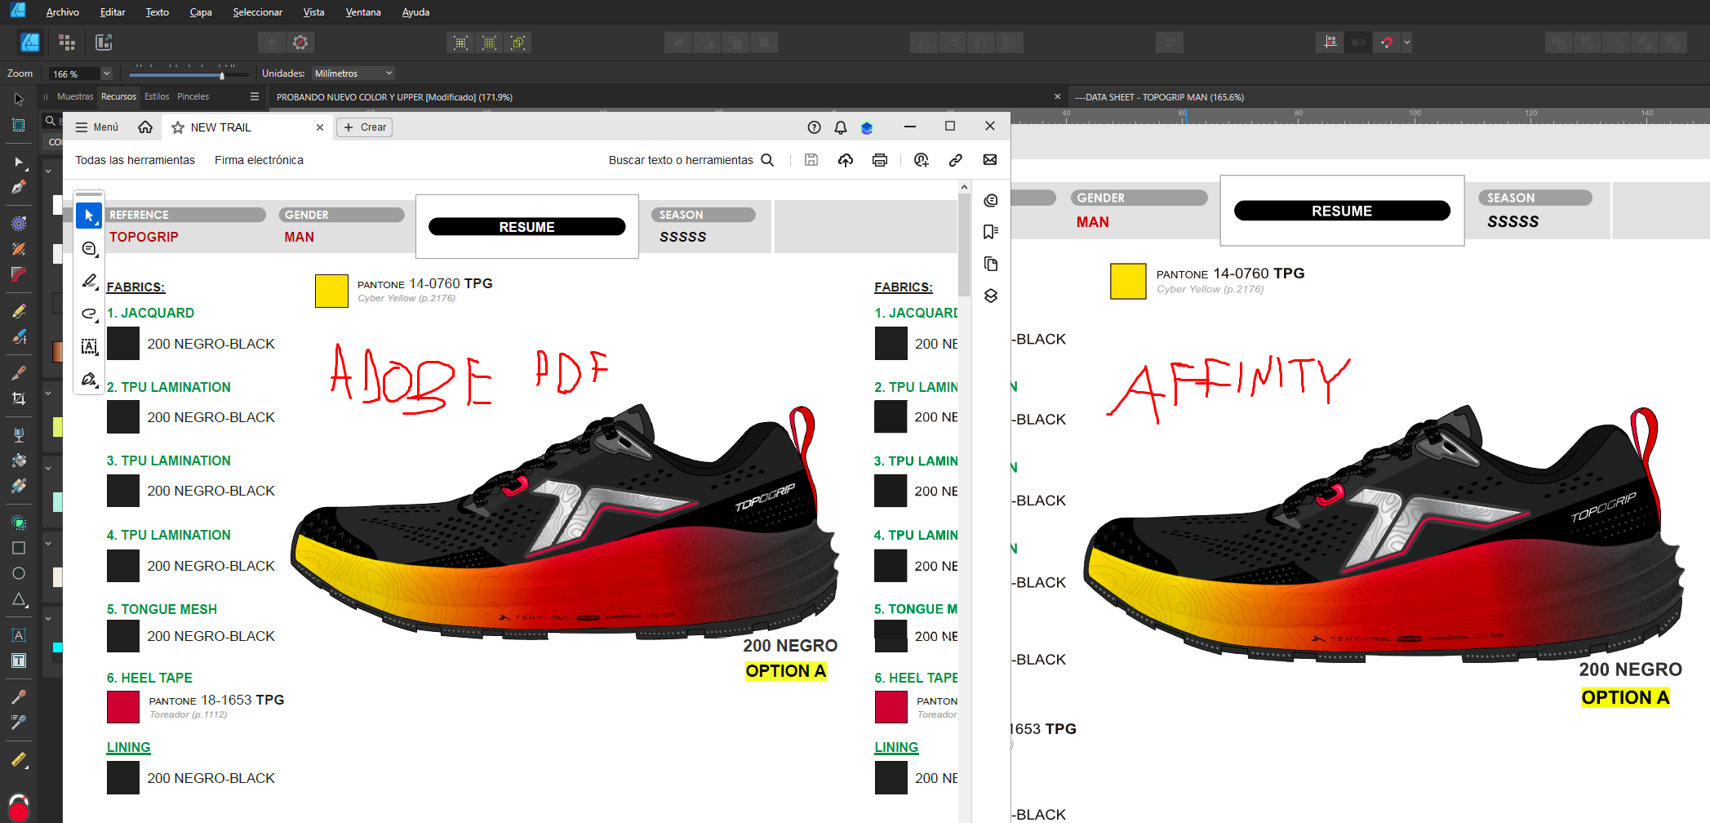Select the Pen tool in Affinity toolbar
The height and width of the screenshot is (823, 1710).
[19, 187]
